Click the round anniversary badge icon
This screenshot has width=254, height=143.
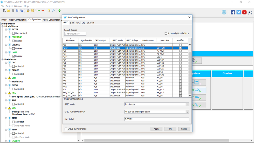click(224, 12)
